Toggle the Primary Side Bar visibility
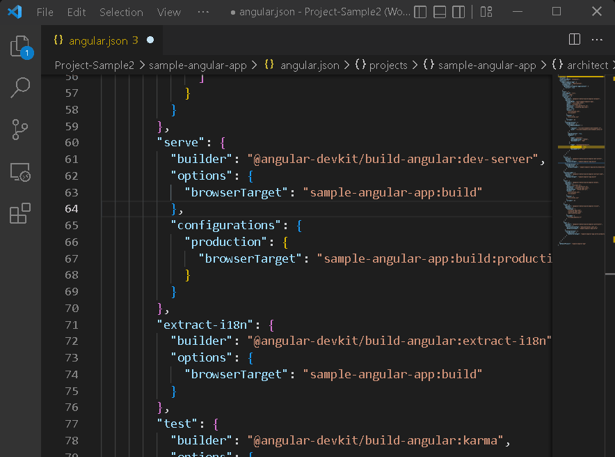615x457 pixels. pos(420,12)
